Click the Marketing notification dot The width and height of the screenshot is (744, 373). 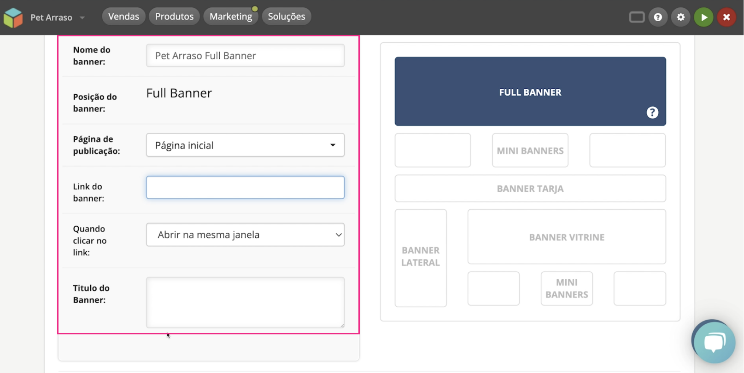point(255,9)
